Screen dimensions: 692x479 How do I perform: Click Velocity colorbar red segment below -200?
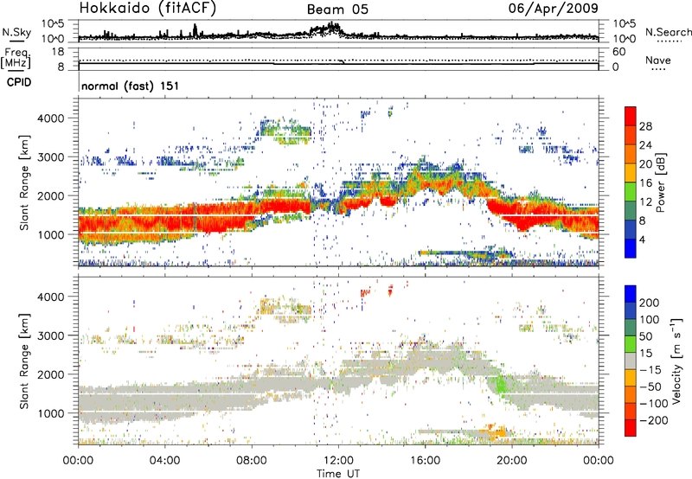631,428
